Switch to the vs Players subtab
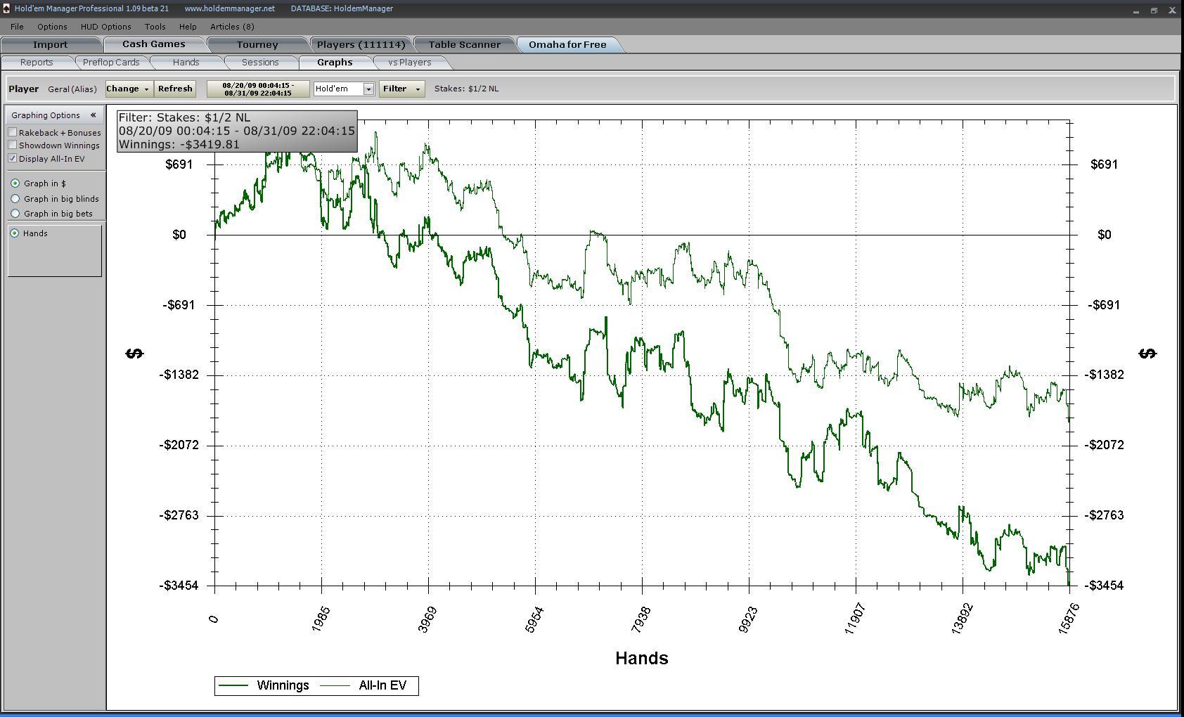1184x717 pixels. 410,63
